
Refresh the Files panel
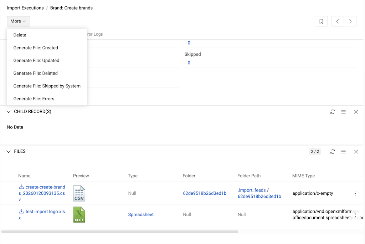coord(333,152)
